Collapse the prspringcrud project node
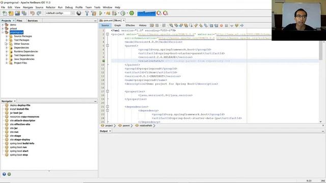This screenshot has width=326, height=183. (x=3, y=33)
